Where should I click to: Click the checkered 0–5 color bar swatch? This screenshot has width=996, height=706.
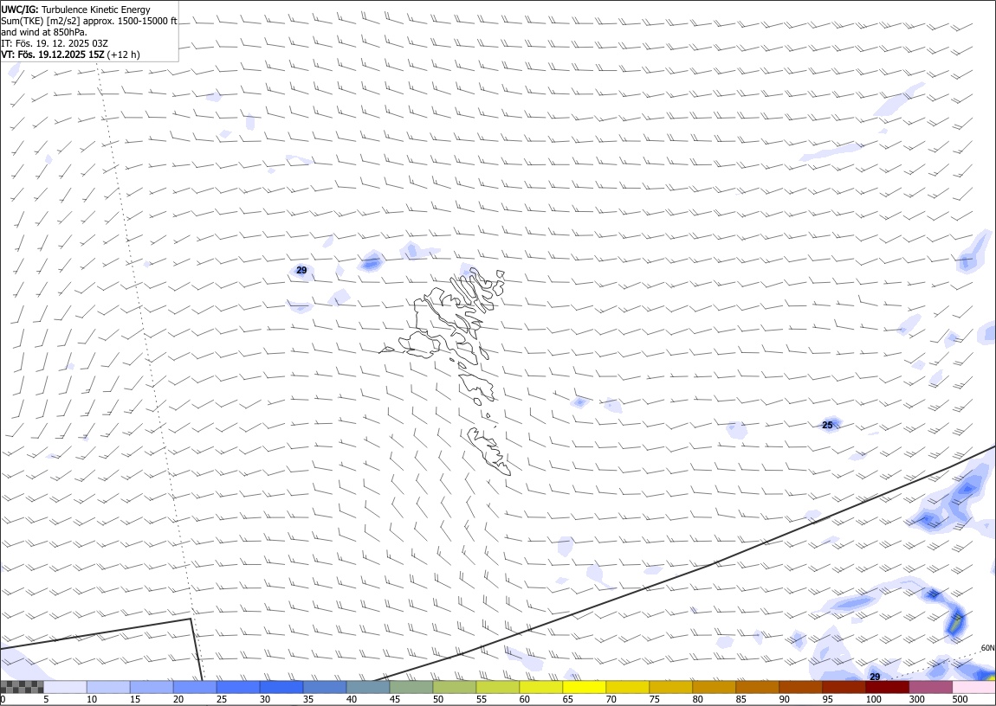pos(23,687)
